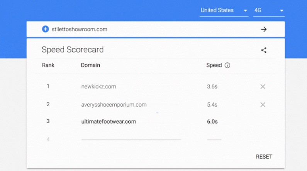Screen dimensions: 307x171
Task: Remove averysshoeemporium.com with its X icon
Action: [x=263, y=105]
